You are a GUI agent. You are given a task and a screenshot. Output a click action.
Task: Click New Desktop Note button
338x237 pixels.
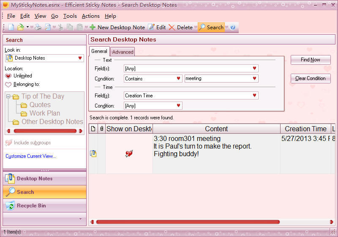(x=117, y=28)
